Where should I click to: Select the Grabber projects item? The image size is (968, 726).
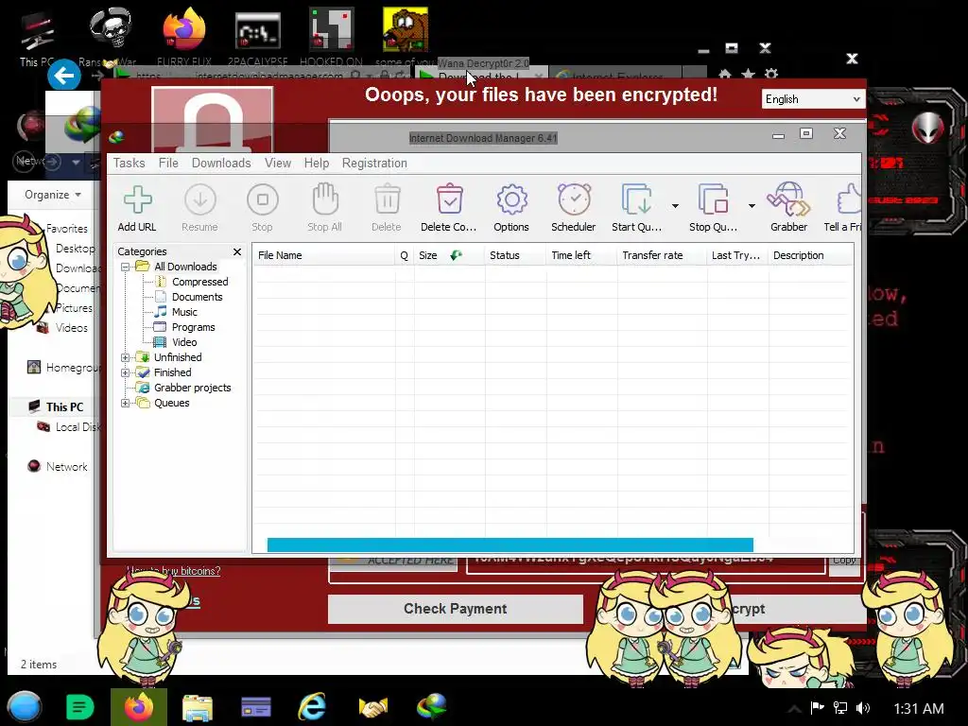pyautogui.click(x=193, y=388)
